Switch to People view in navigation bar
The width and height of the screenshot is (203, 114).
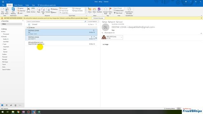click(x=11, y=105)
